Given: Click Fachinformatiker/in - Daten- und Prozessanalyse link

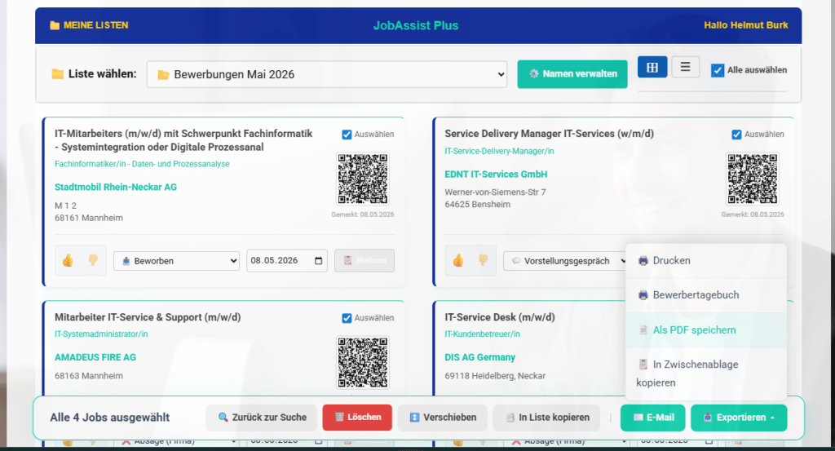Looking at the screenshot, I should point(142,164).
